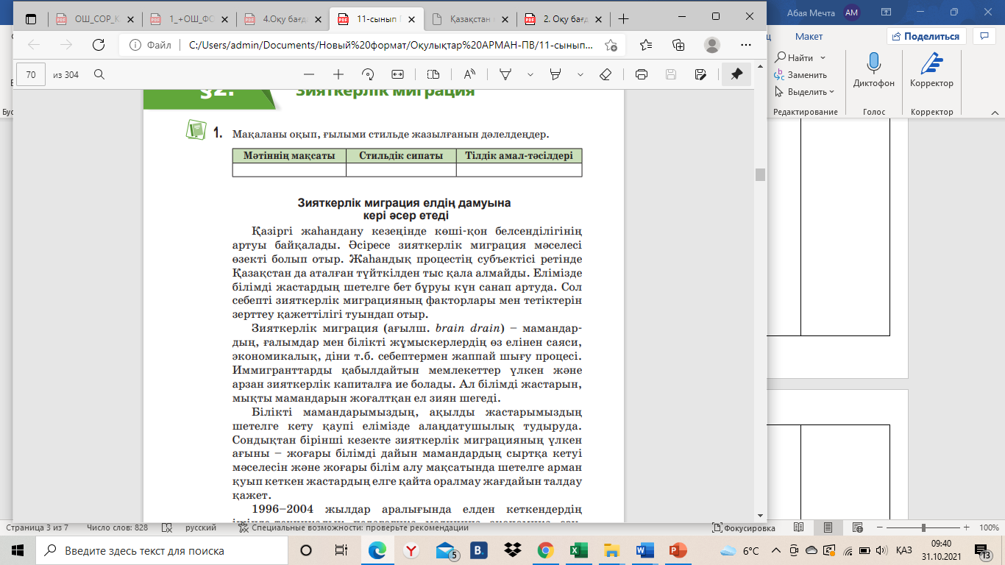Viewport: 1005px width, 565px height.
Task: Open PowerPoint from the taskbar
Action: click(x=678, y=550)
